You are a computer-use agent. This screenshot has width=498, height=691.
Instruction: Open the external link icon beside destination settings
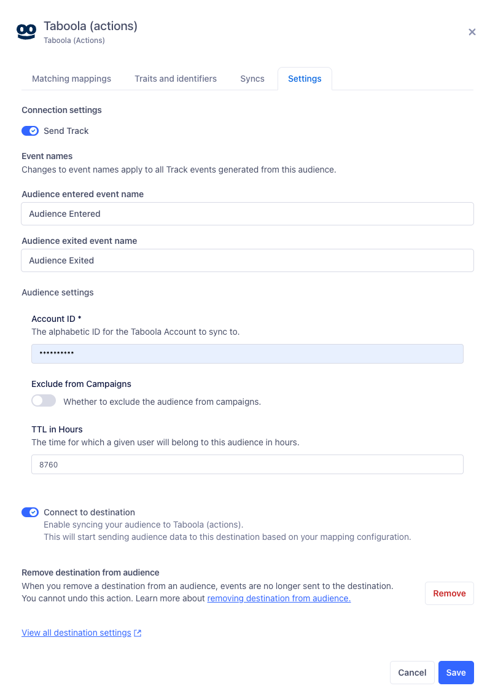click(x=136, y=633)
